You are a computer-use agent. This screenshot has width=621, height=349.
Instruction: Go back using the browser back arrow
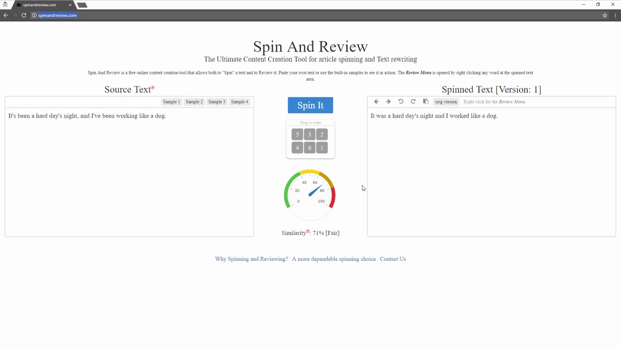(x=6, y=15)
